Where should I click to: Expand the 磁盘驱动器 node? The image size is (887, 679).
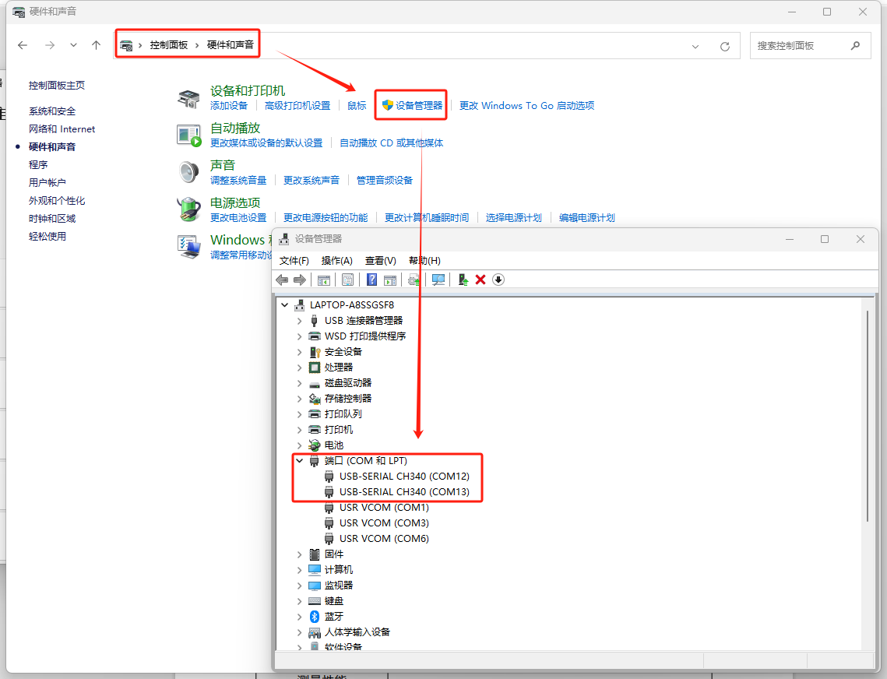pos(300,383)
